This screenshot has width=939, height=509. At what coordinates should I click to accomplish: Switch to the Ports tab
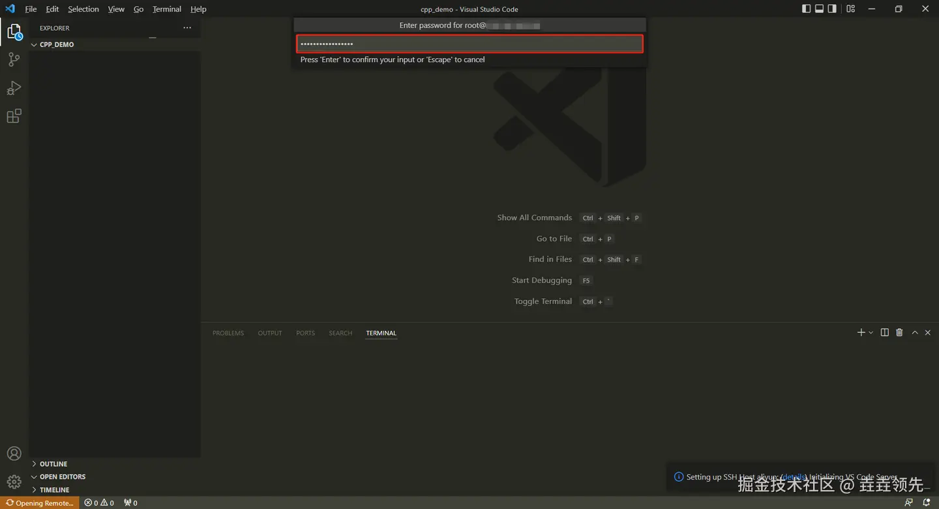pos(305,333)
